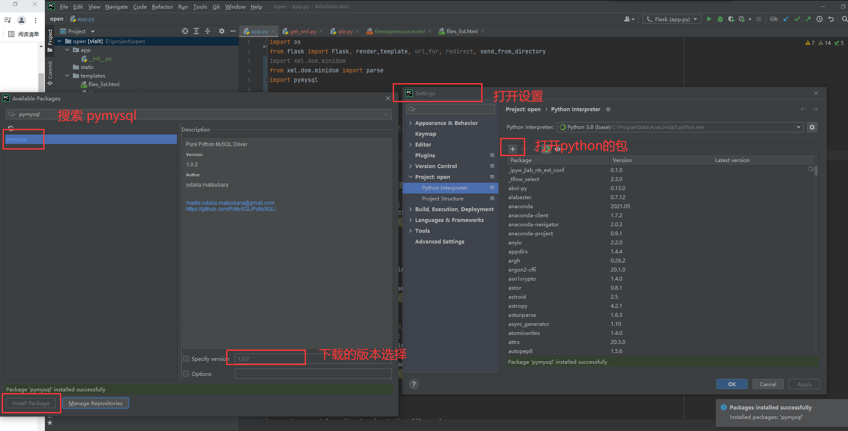Click the Install Package button
Viewport: 848px width, 431px height.
point(31,403)
